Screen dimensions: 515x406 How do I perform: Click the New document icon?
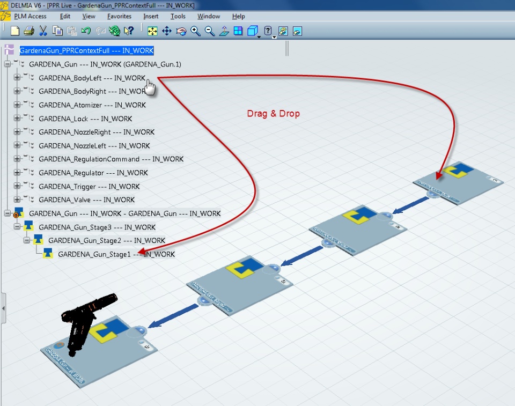point(15,31)
